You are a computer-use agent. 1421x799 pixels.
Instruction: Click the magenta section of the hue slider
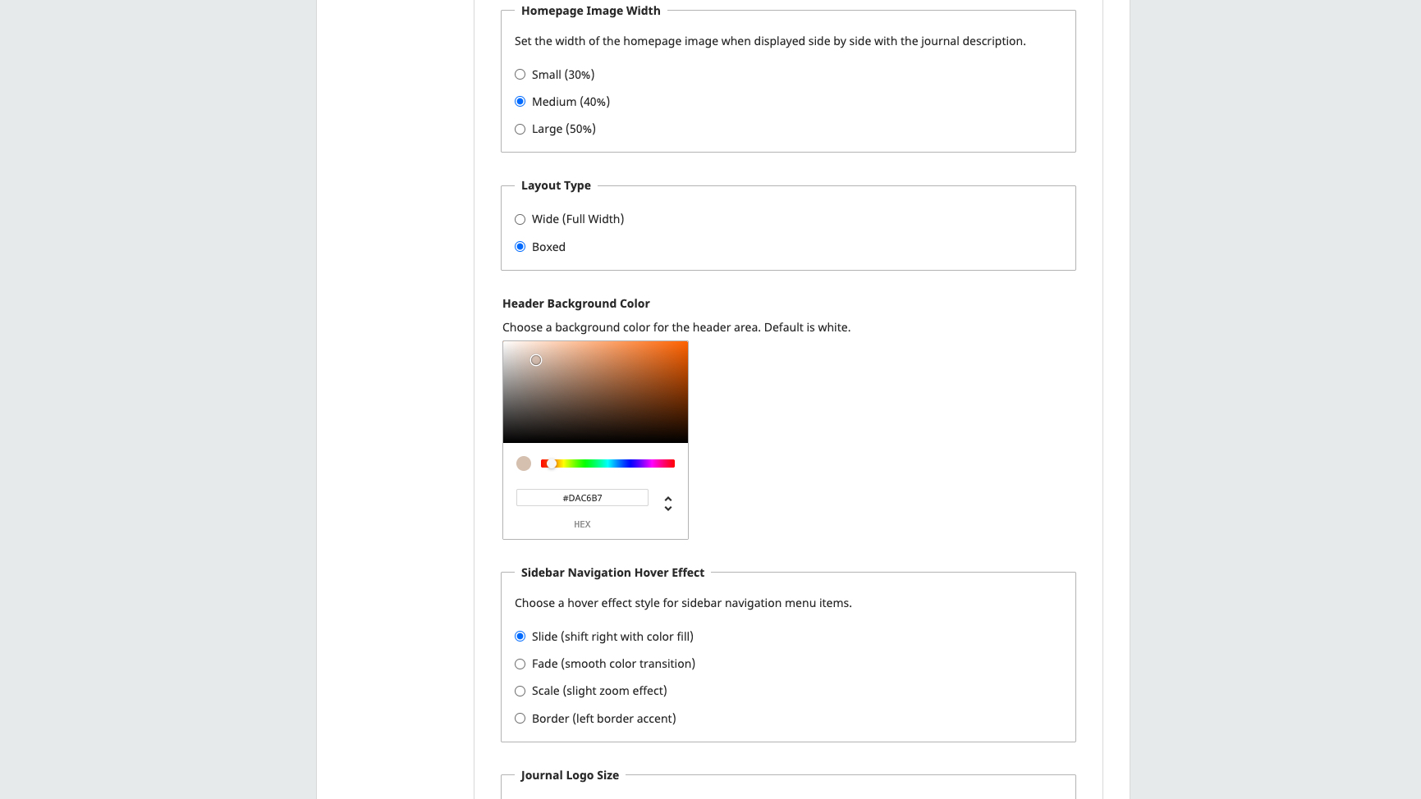click(654, 463)
